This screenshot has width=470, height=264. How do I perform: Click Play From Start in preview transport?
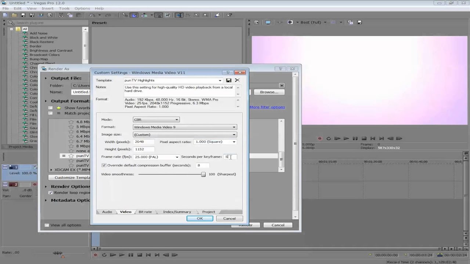pos(337,139)
